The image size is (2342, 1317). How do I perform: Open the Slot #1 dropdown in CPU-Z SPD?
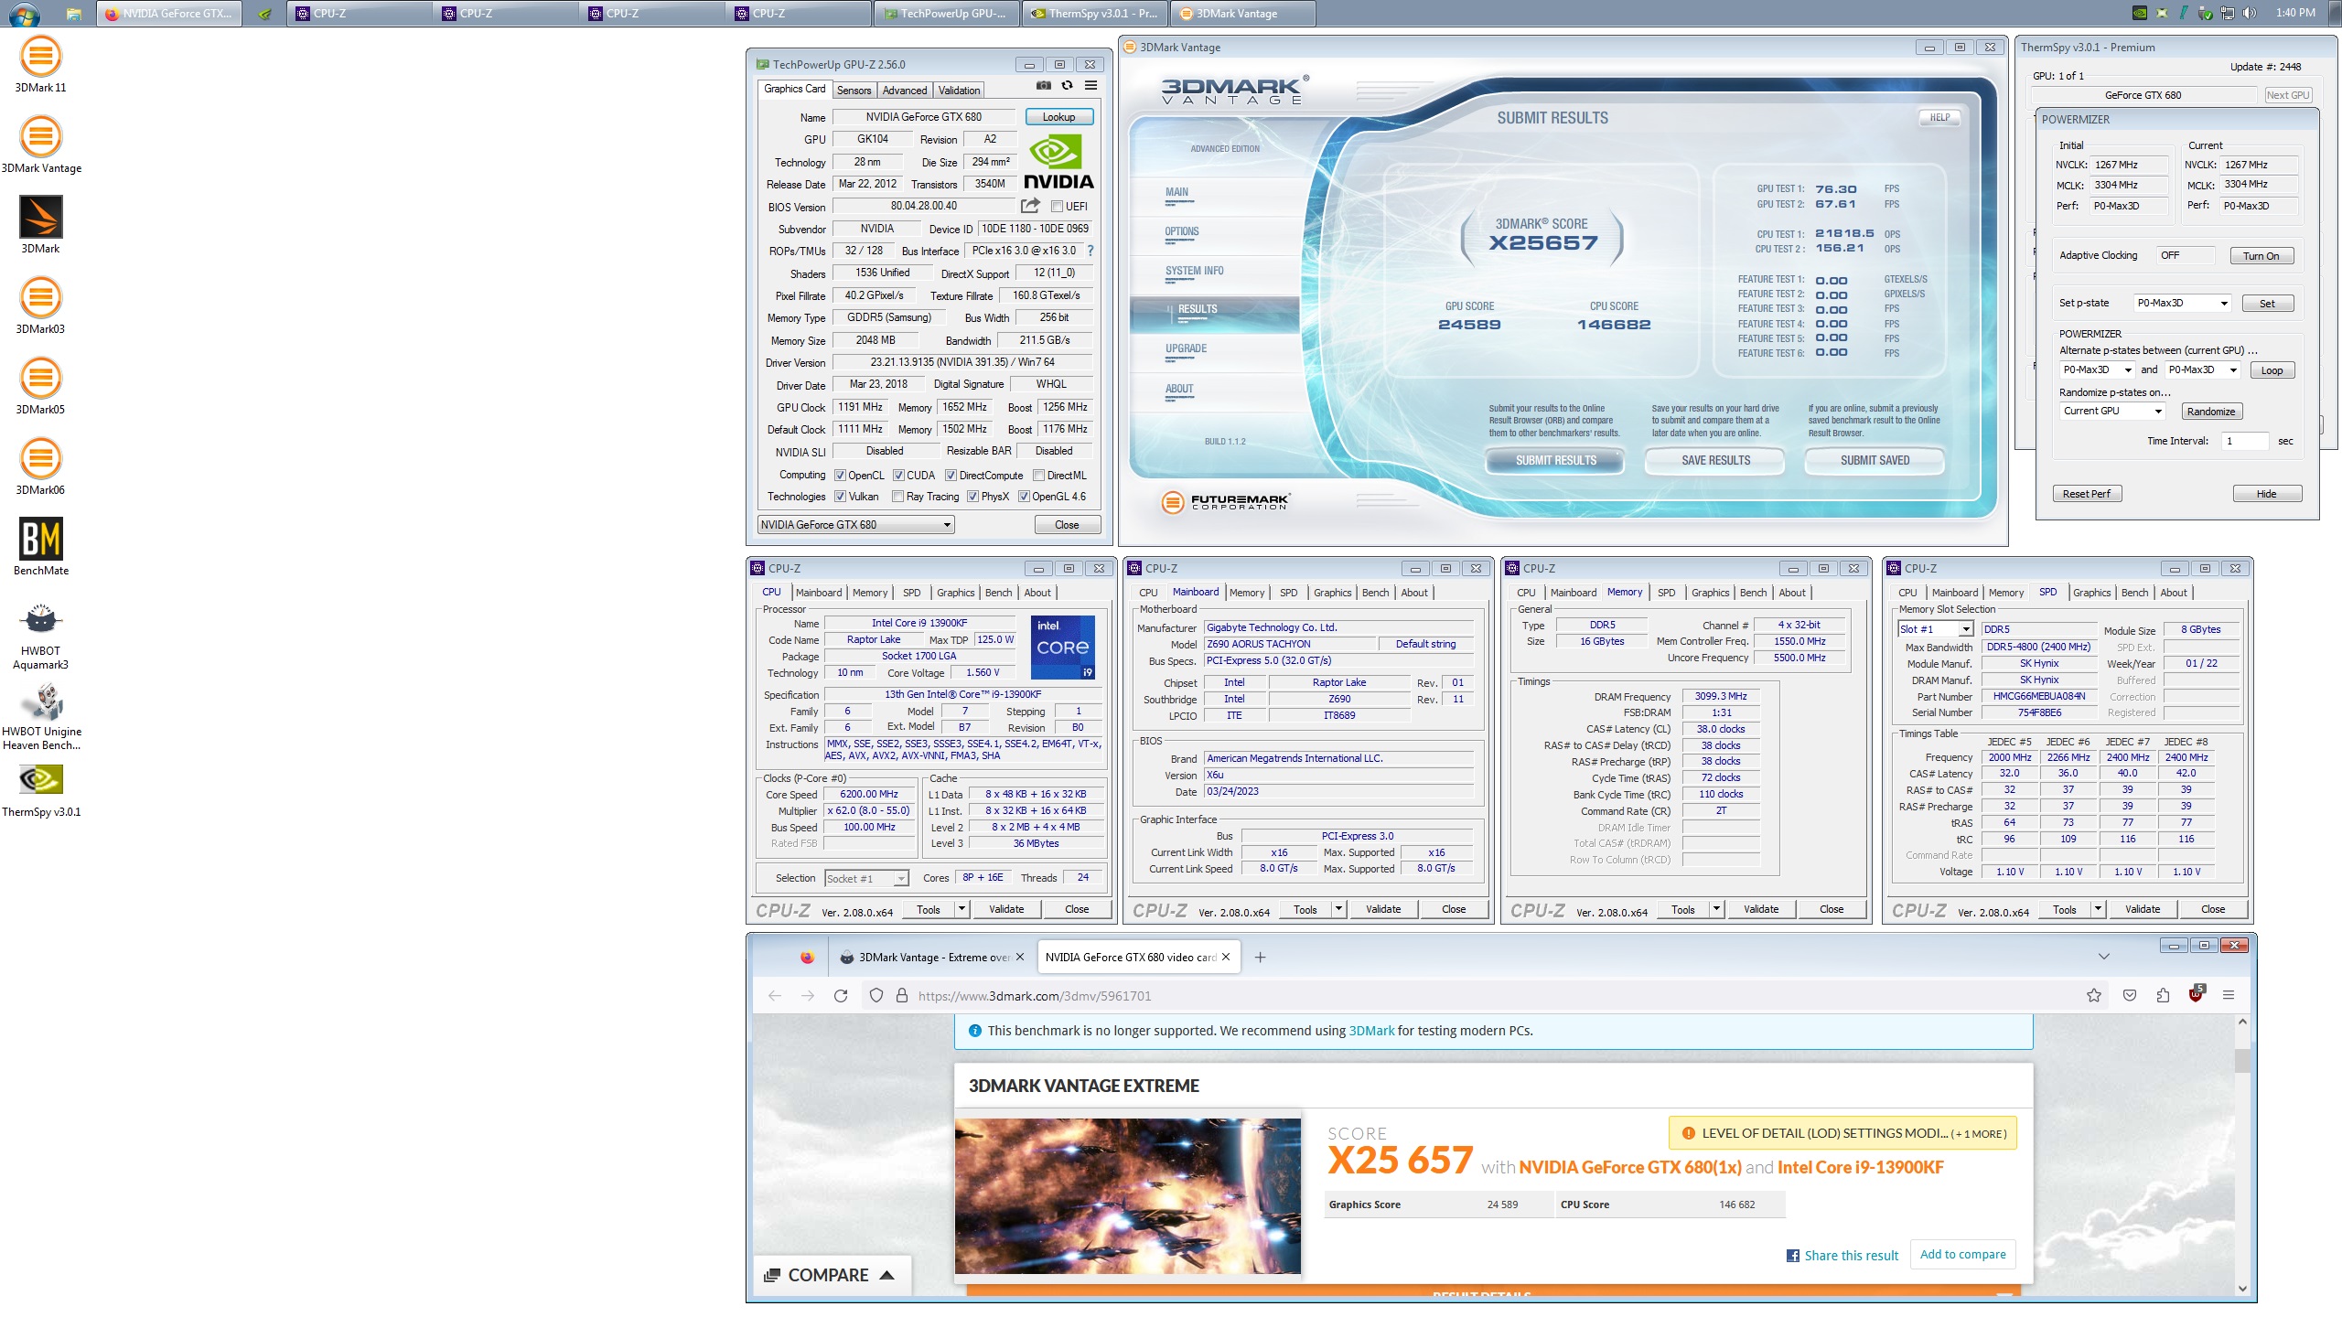tap(1936, 629)
